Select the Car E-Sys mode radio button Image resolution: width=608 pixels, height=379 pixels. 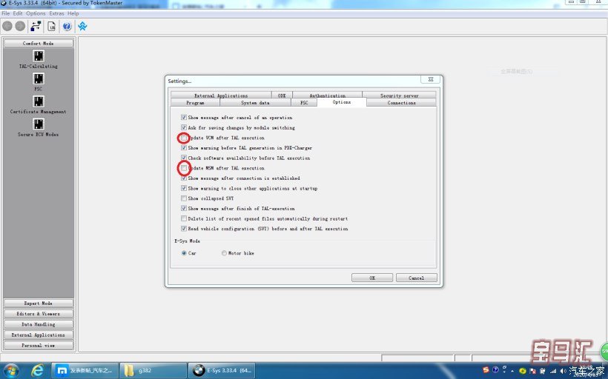pos(184,253)
